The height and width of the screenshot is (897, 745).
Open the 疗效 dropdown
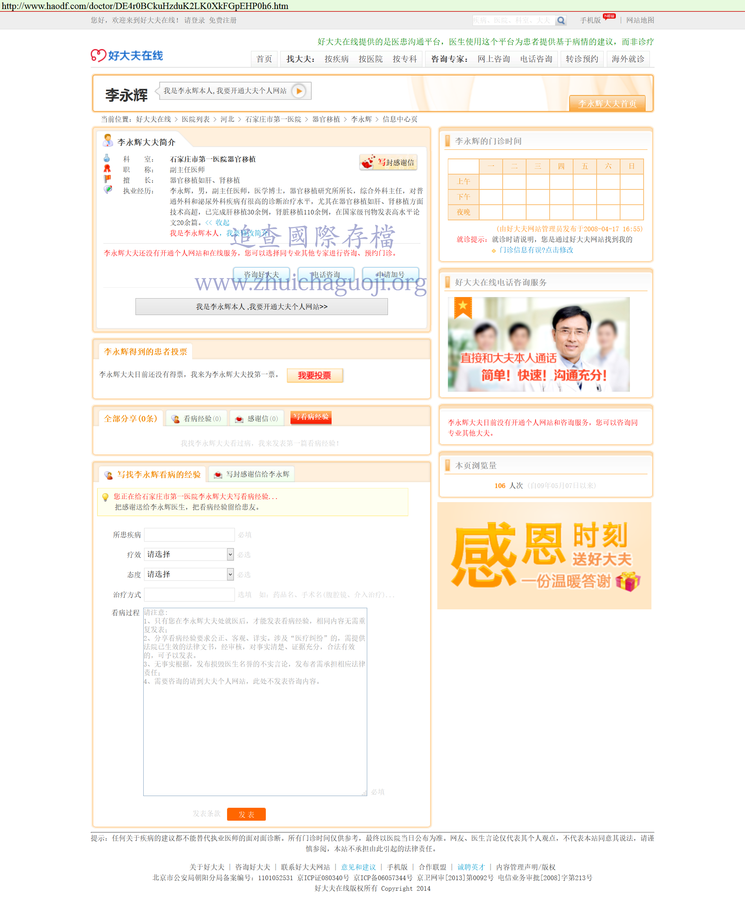tap(189, 555)
